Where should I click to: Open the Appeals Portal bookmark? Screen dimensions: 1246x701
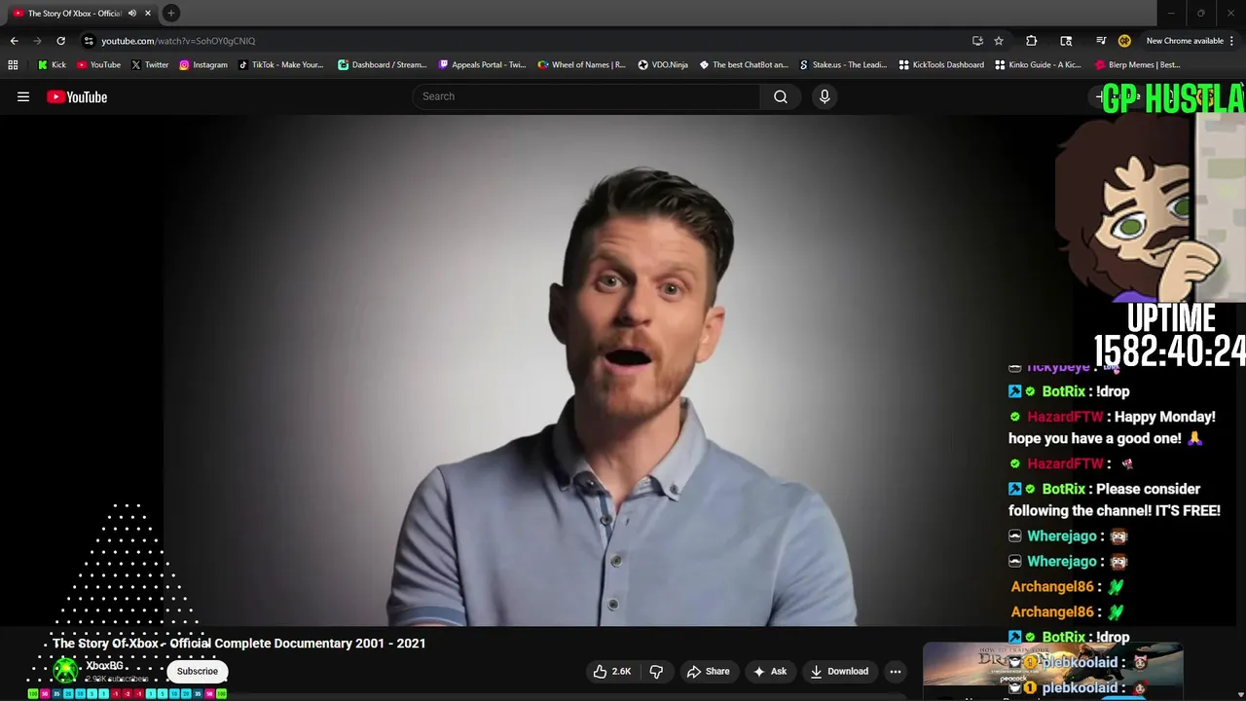482,64
